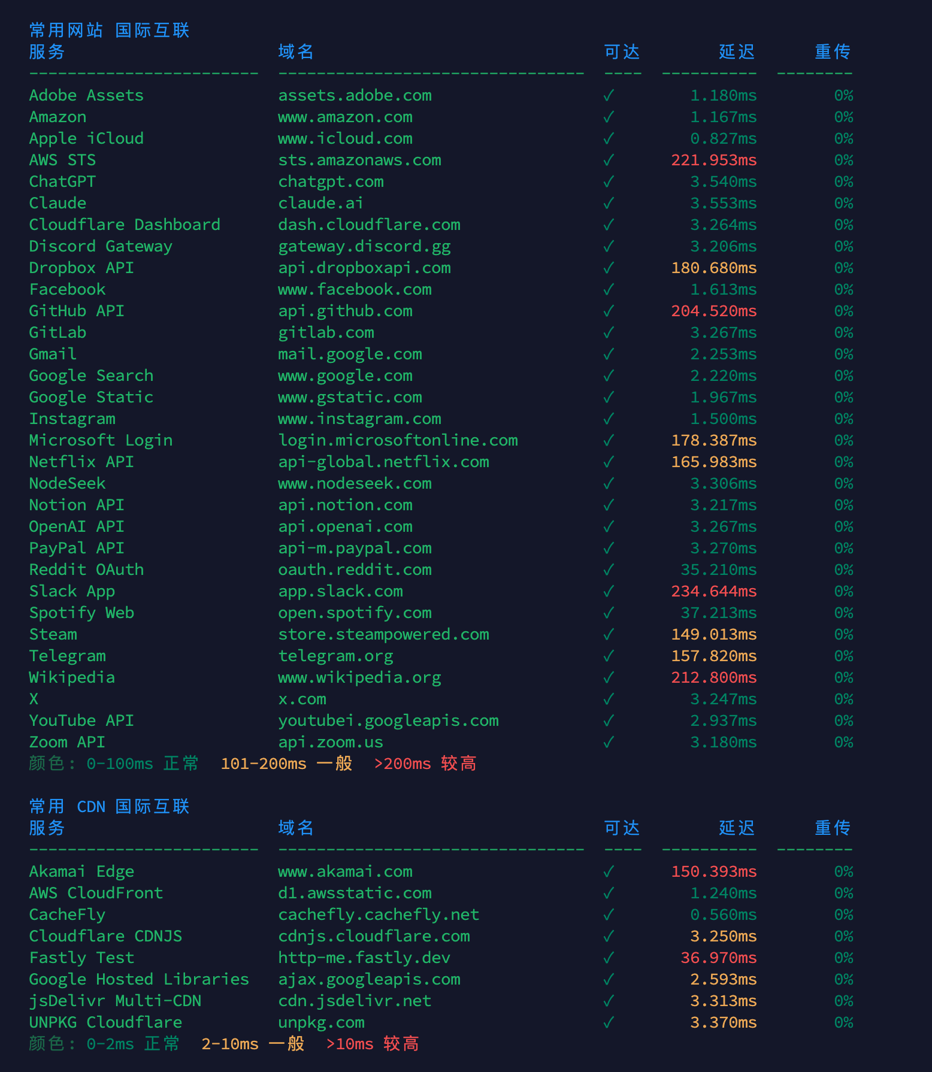Viewport: 932px width, 1072px height.
Task: Click the '常用网站 国际互联' section heading
Action: (x=109, y=30)
